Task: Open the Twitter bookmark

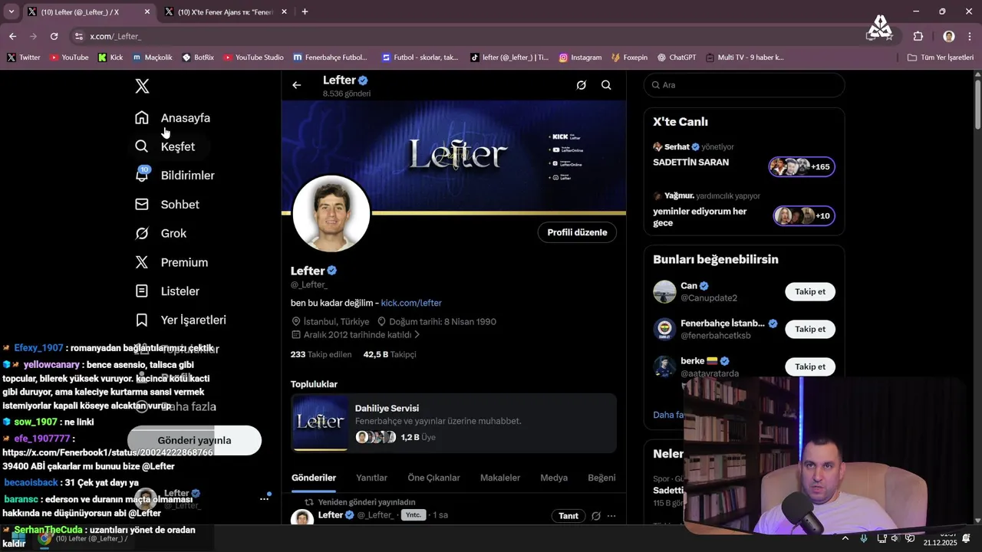Action: coord(24,58)
